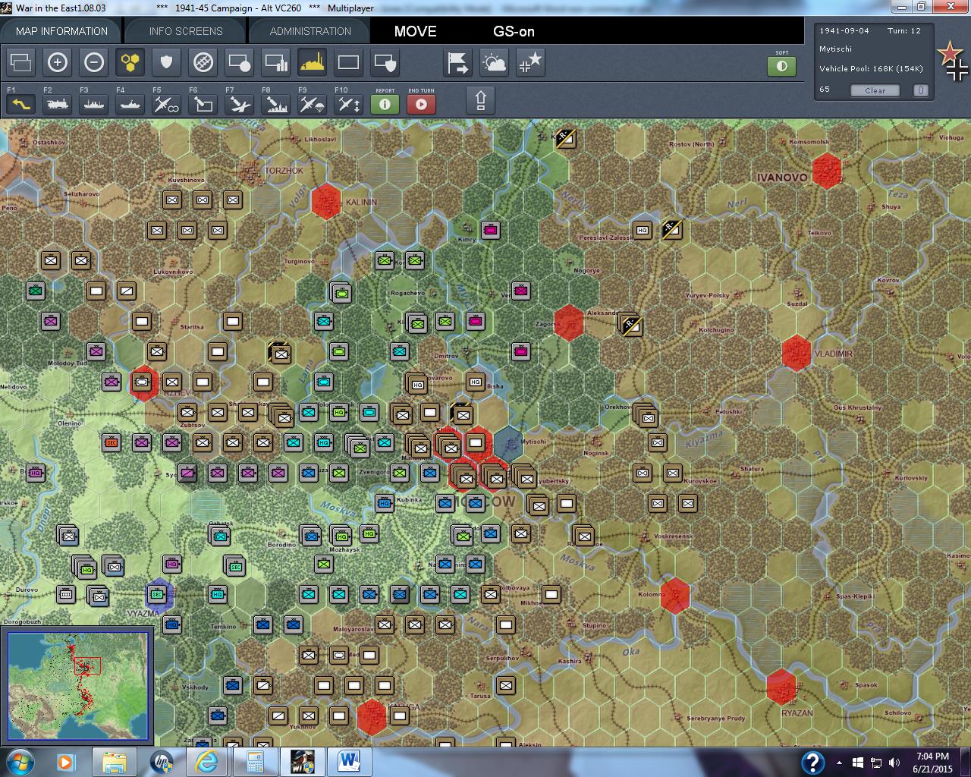Viewport: 971px width, 777px height.
Task: Open the MAP INFORMATION tab
Action: pyautogui.click(x=61, y=31)
